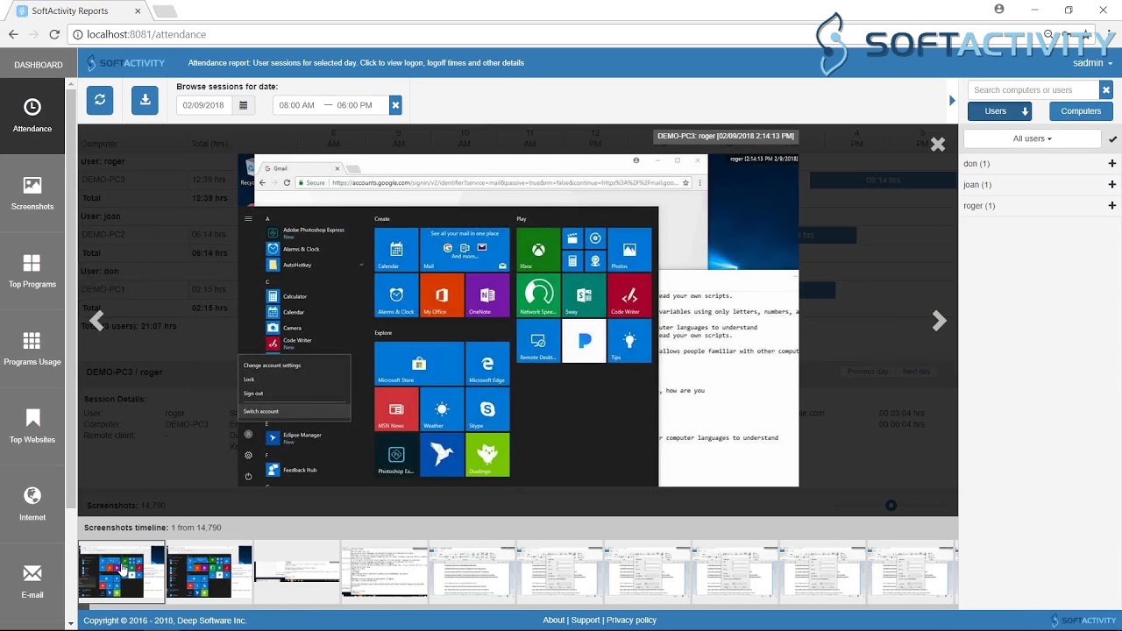The image size is (1122, 631).
Task: Open the Internet sidebar section
Action: (32, 504)
